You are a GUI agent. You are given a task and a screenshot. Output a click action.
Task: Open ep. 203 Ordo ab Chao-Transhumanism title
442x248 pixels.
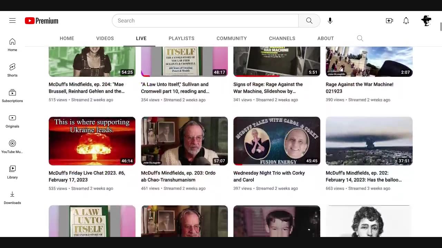click(x=178, y=176)
